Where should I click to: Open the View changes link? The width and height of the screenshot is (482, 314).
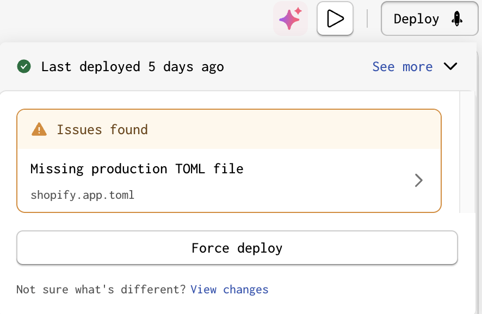pos(229,290)
